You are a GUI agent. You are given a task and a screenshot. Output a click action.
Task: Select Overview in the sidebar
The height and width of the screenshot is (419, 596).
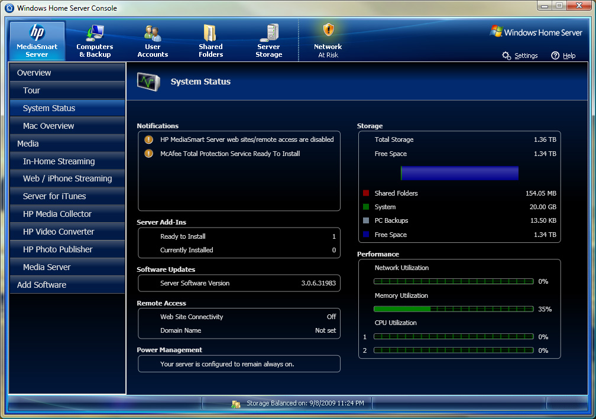[67, 73]
